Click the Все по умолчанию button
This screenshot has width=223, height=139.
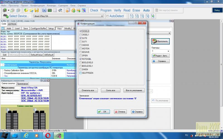[x=134, y=90]
